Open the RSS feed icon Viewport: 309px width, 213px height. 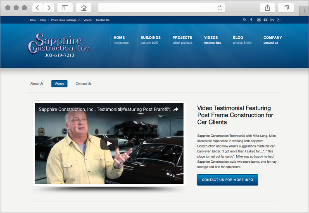[x=245, y=20]
